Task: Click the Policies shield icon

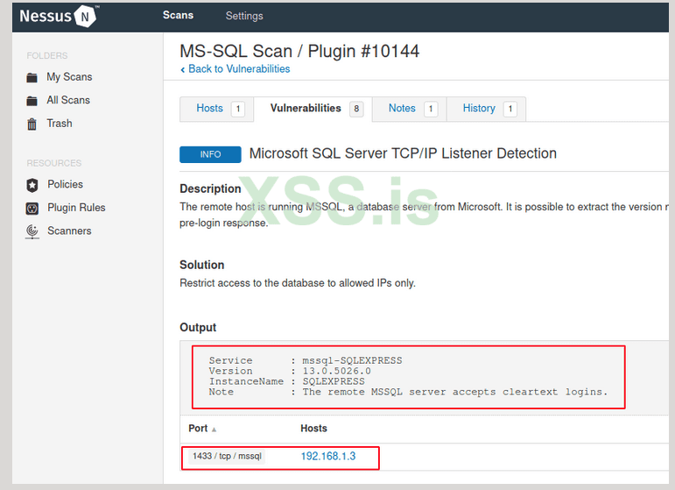Action: pyautogui.click(x=32, y=185)
